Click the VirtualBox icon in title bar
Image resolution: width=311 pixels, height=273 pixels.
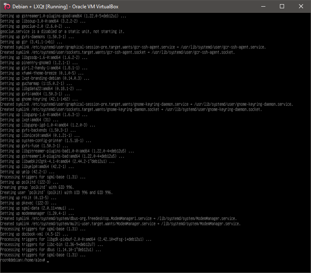coord(7,6)
